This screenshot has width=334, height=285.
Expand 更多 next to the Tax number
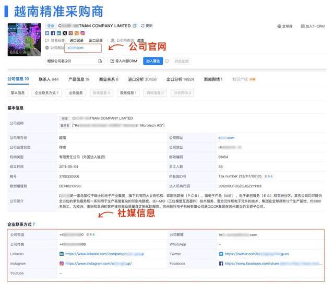pos(268,176)
